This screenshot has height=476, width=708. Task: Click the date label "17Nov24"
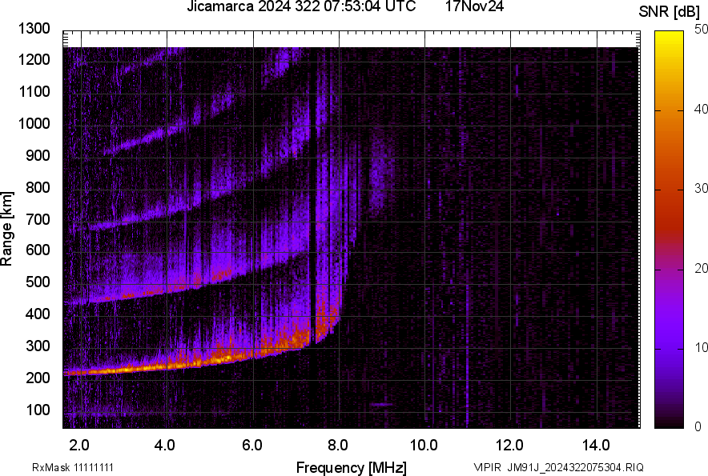pos(474,6)
